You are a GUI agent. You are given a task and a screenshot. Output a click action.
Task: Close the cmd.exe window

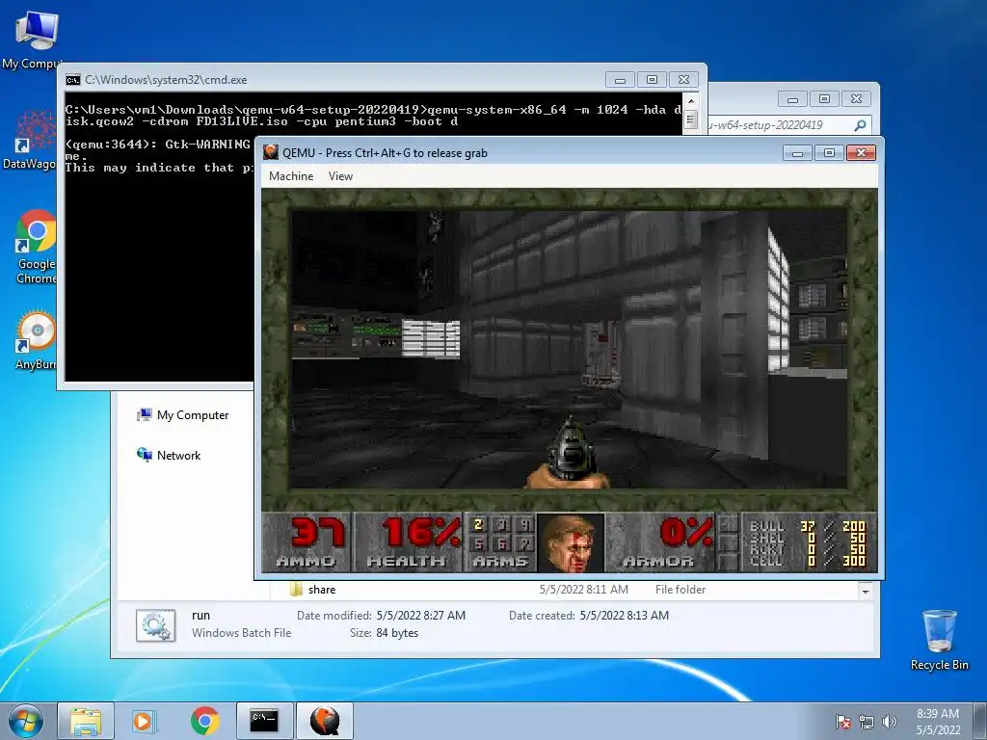pyautogui.click(x=683, y=80)
